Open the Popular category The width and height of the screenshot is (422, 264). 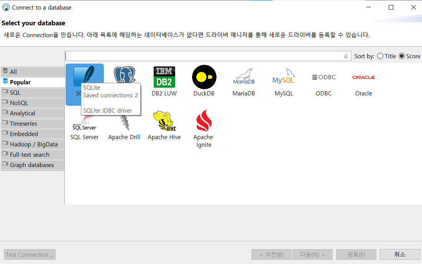pos(33,82)
